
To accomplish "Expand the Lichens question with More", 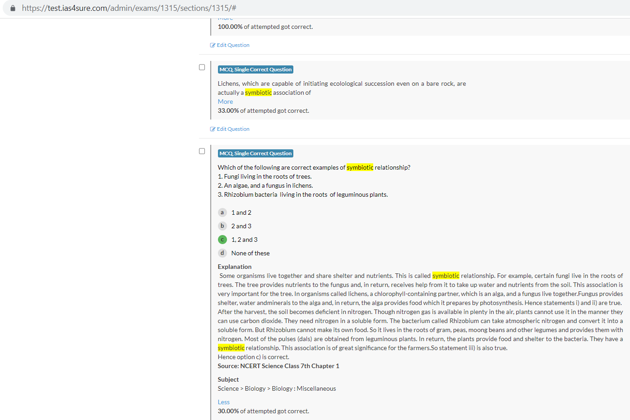I will click(x=225, y=102).
